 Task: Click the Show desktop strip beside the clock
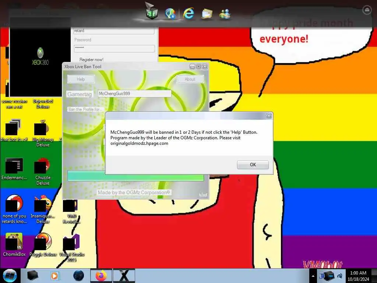[x=374, y=276]
